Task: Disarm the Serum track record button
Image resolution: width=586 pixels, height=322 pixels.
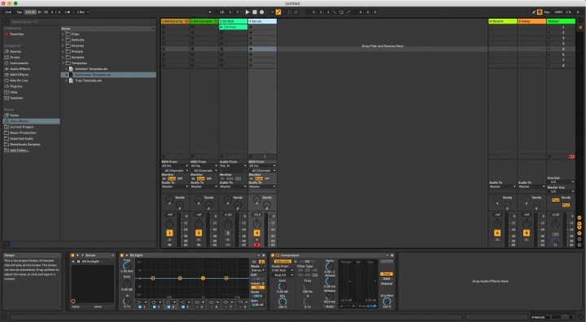Action: (x=256, y=245)
